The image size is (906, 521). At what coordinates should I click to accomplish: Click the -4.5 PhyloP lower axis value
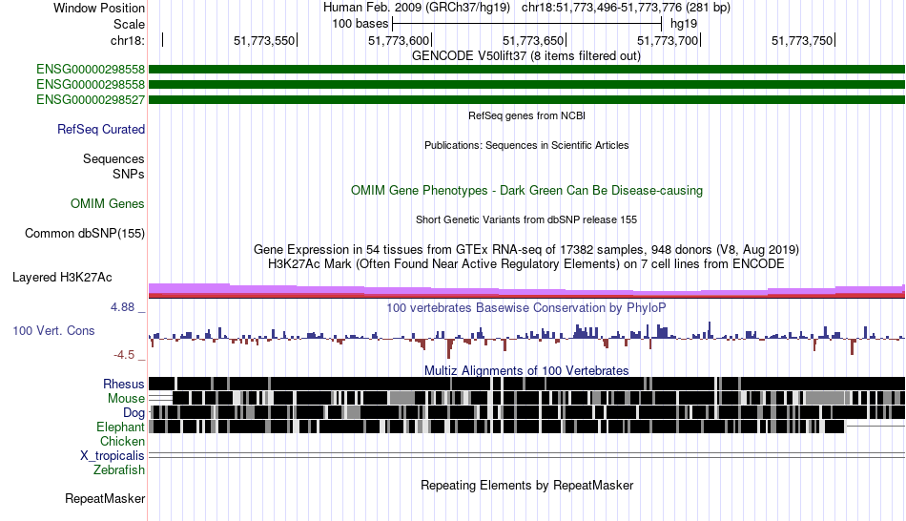(124, 355)
